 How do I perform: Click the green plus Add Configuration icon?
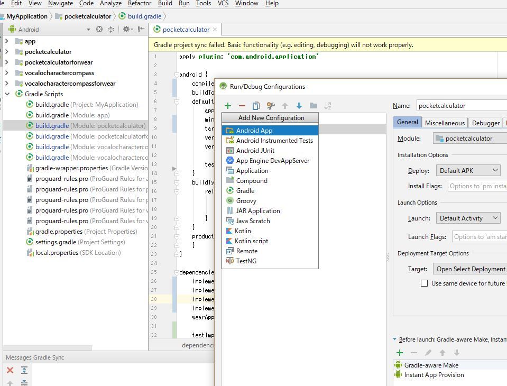click(228, 106)
